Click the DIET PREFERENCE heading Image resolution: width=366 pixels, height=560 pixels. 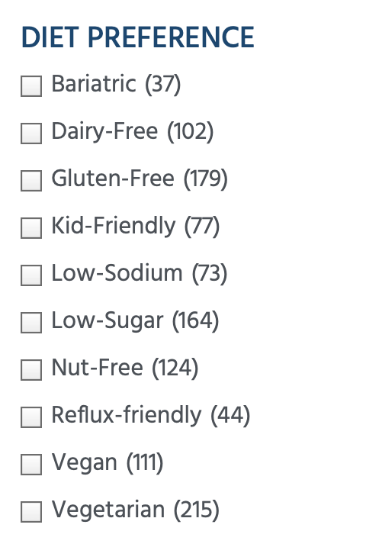click(138, 37)
